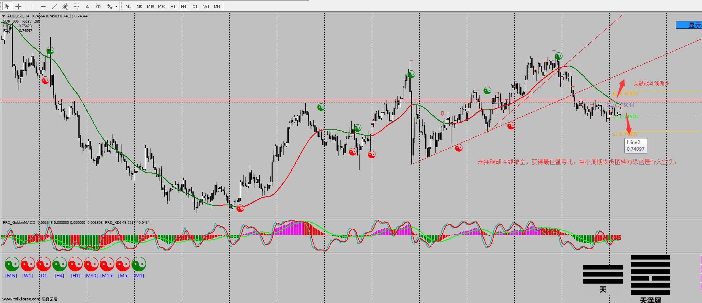This screenshot has height=303, width=702.
Task: Switch chart to W1 timeframe
Action: (x=206, y=6)
